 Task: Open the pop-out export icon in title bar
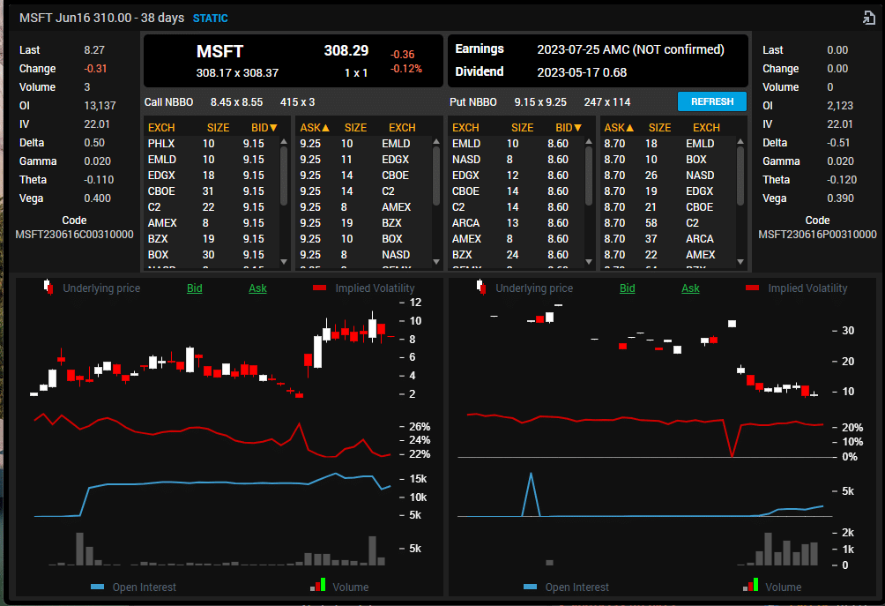pyautogui.click(x=868, y=18)
